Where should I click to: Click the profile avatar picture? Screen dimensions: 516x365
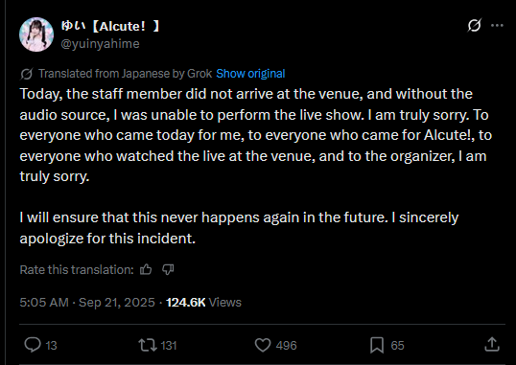coord(36,34)
